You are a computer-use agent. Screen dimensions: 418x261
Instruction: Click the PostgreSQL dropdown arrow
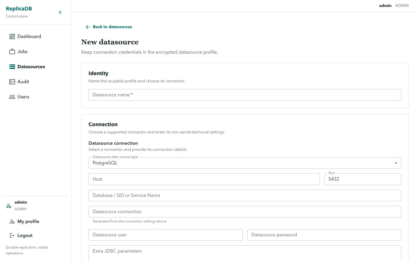(x=396, y=163)
